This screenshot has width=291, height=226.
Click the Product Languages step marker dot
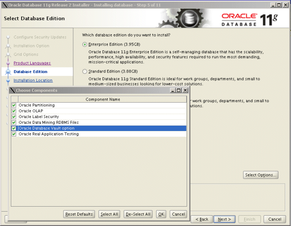(x=8, y=63)
